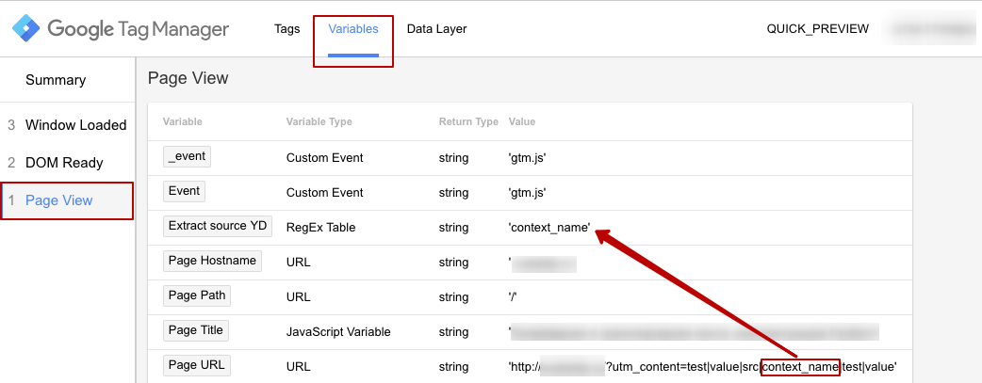
Task: Click the _event variable chip
Action: coord(187,157)
